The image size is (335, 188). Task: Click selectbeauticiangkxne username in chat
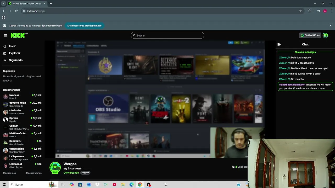[x=292, y=85]
